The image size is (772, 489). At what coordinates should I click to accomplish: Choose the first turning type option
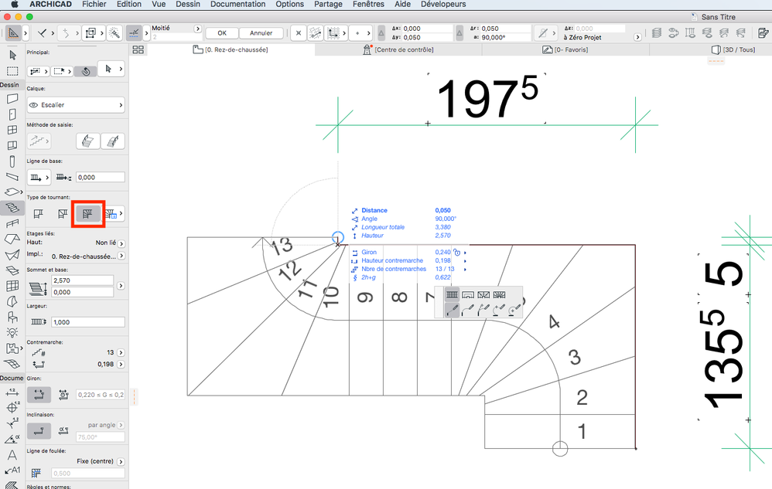pyautogui.click(x=39, y=214)
